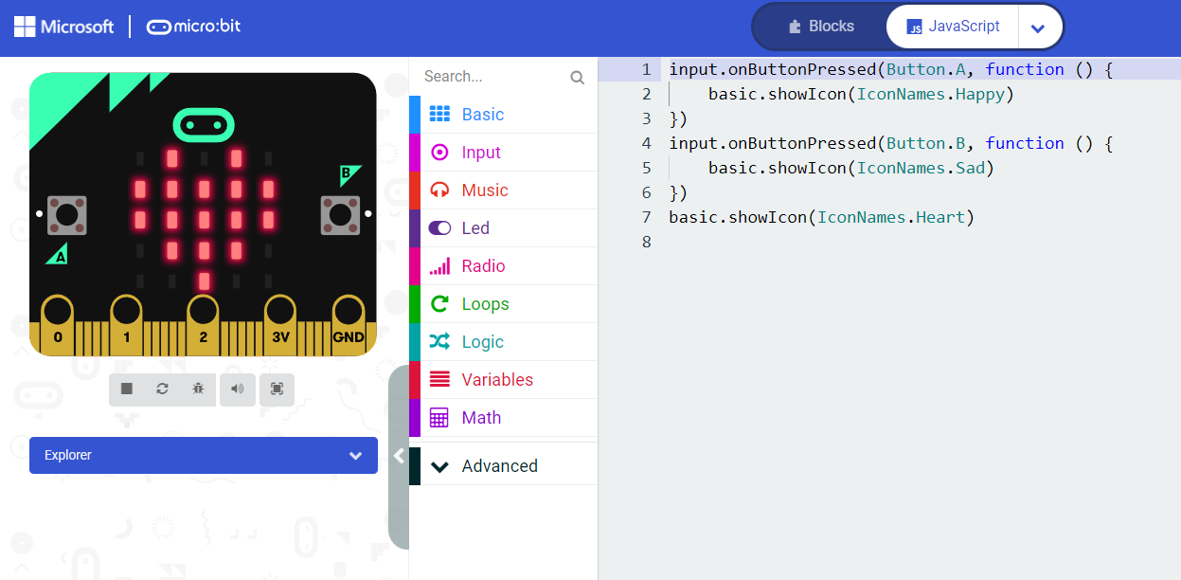Collapse the simulator side panel arrow

[x=399, y=456]
